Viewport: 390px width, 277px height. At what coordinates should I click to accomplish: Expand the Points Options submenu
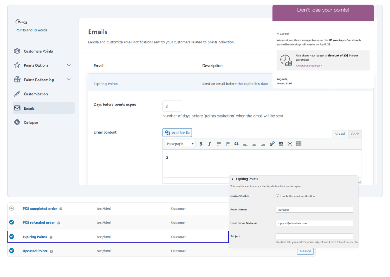click(69, 65)
